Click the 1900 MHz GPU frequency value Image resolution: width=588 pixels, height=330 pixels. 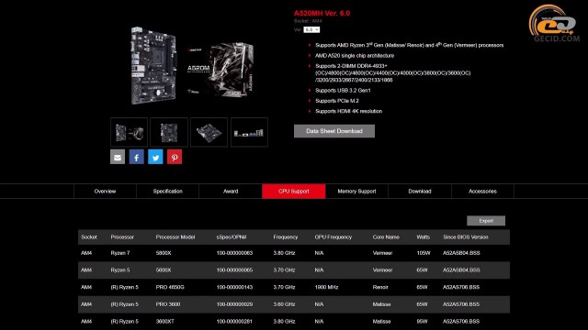click(x=326, y=287)
